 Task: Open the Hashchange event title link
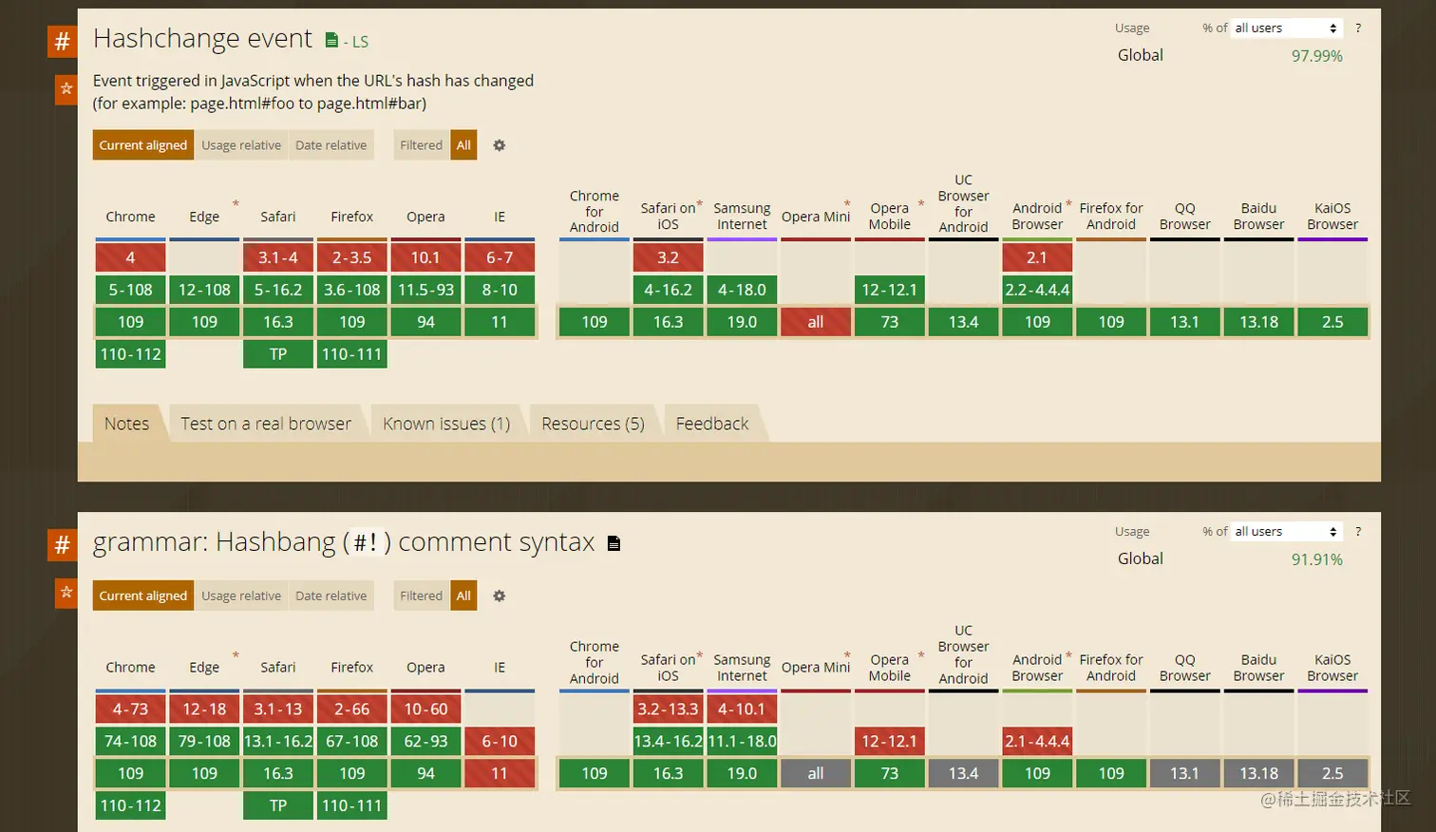click(202, 38)
